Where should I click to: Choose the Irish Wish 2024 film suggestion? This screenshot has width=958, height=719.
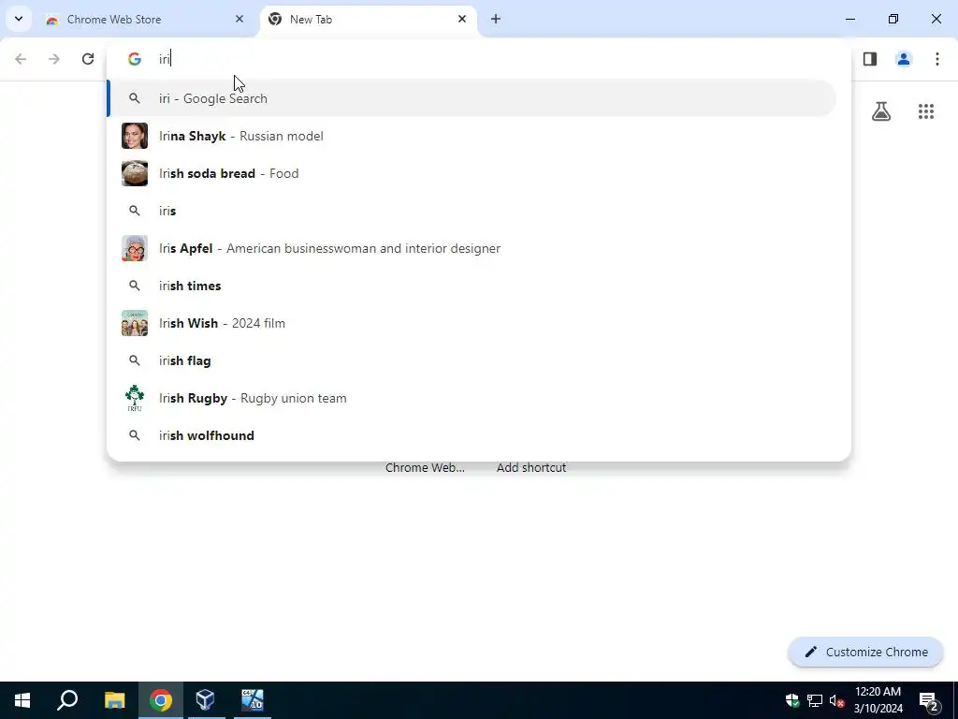[x=472, y=323]
